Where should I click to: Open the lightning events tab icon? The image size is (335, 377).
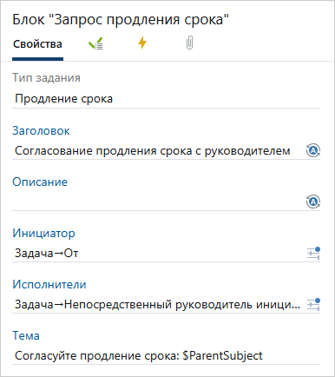click(x=142, y=43)
